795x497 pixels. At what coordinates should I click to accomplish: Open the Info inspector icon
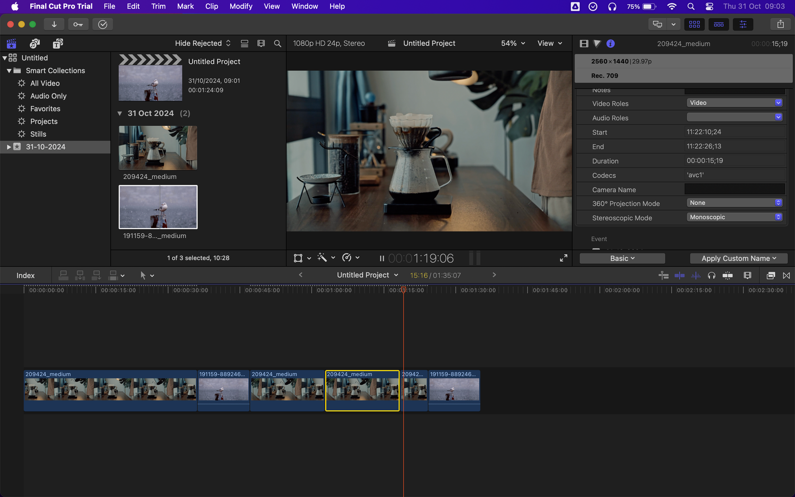point(610,43)
